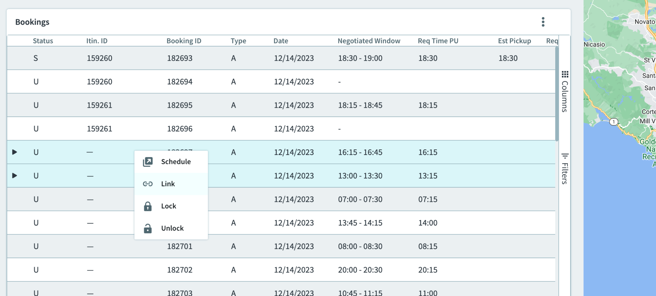Click the Schedule icon in context menu

tap(148, 162)
